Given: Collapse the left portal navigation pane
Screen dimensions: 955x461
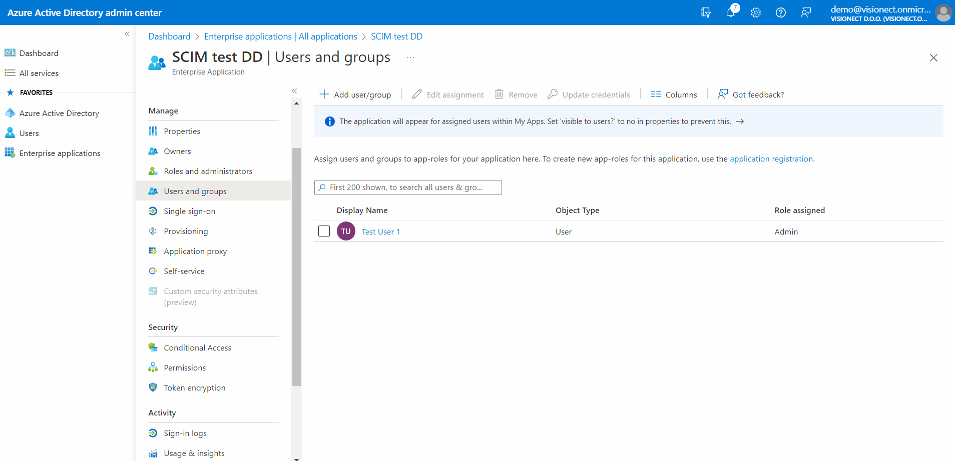Looking at the screenshot, I should point(127,34).
